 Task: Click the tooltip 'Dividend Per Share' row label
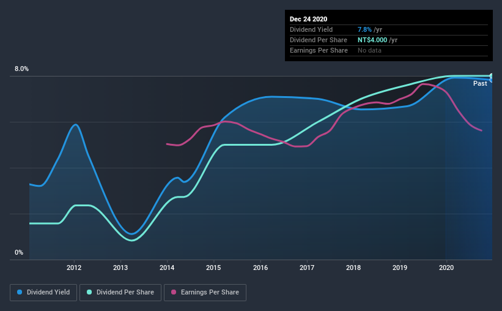318,40
